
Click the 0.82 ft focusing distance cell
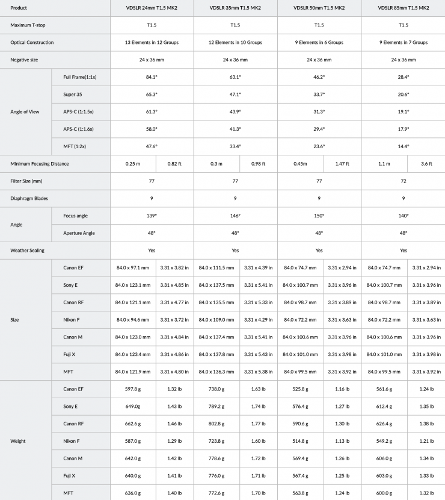(x=175, y=164)
